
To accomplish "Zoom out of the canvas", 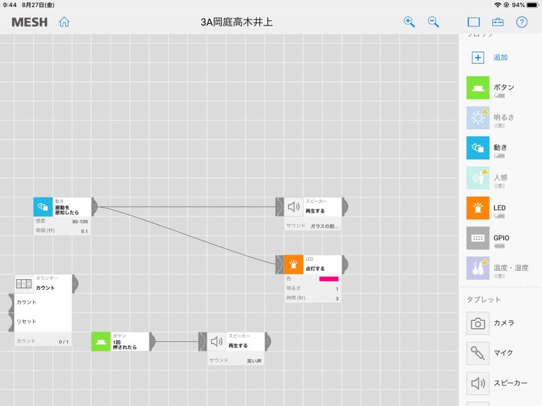I will tap(433, 22).
